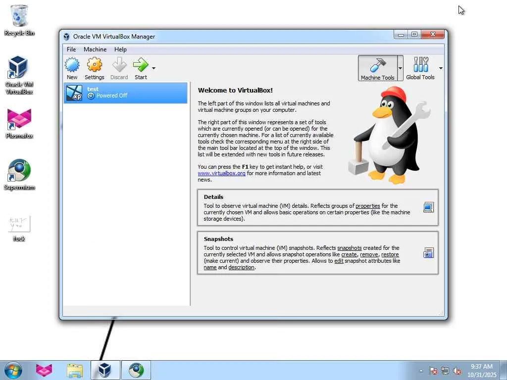Click the 'properties' link in Details
The height and width of the screenshot is (380, 507).
point(368,206)
